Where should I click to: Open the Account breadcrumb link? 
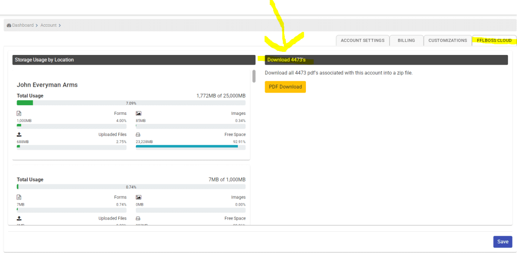48,25
